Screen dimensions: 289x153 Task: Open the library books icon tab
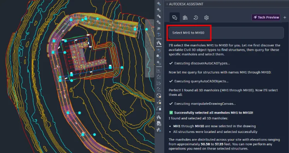[185, 18]
